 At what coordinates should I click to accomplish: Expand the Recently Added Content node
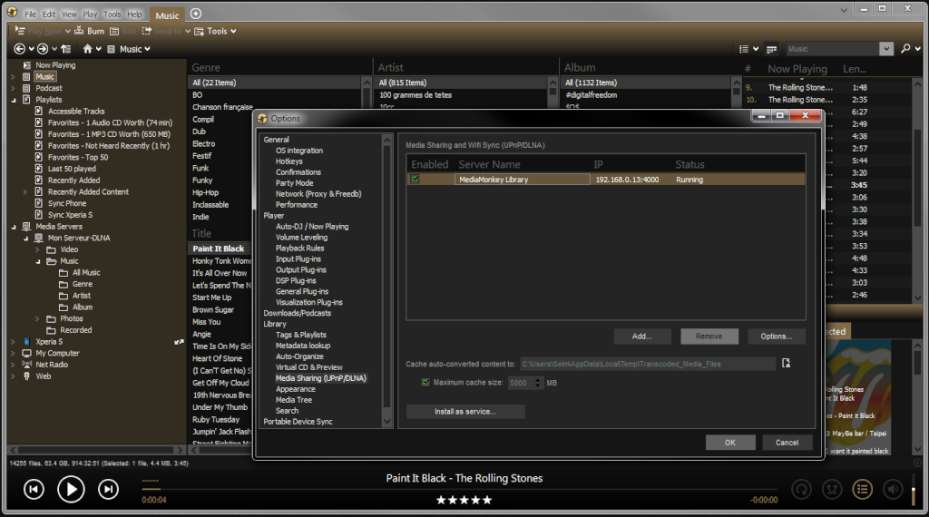pyautogui.click(x=24, y=192)
